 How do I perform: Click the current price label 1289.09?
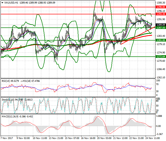pos(160,25)
